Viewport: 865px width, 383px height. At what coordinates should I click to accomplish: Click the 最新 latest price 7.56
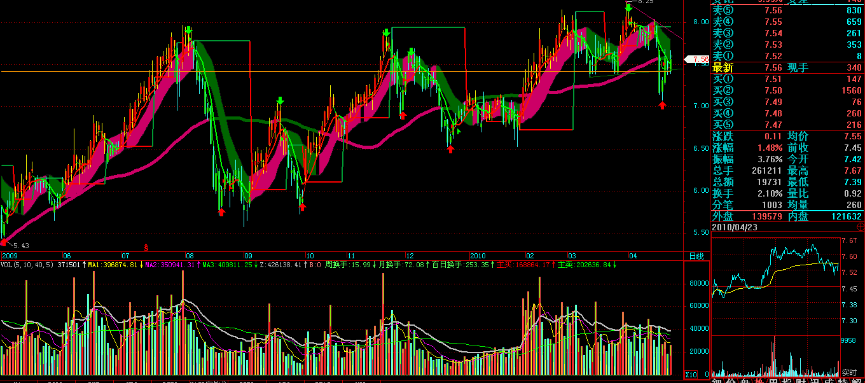pos(773,68)
